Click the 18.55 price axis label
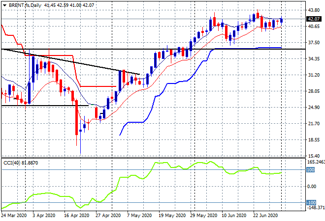Image resolution: width=325 pixels, height=221 pixels. [x=314, y=140]
